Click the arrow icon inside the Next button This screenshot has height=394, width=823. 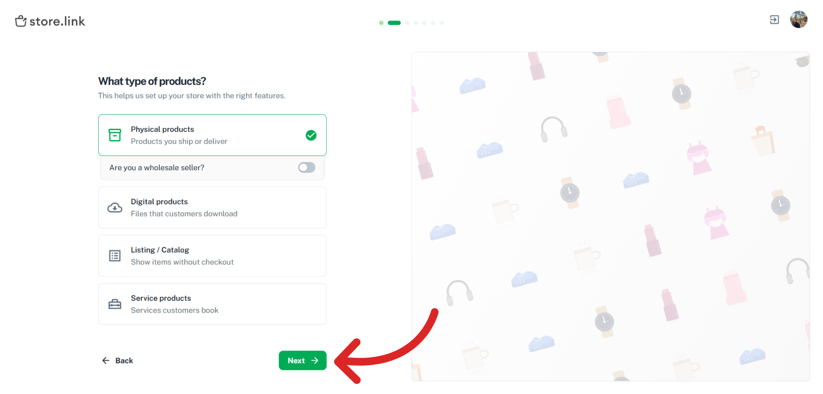314,360
